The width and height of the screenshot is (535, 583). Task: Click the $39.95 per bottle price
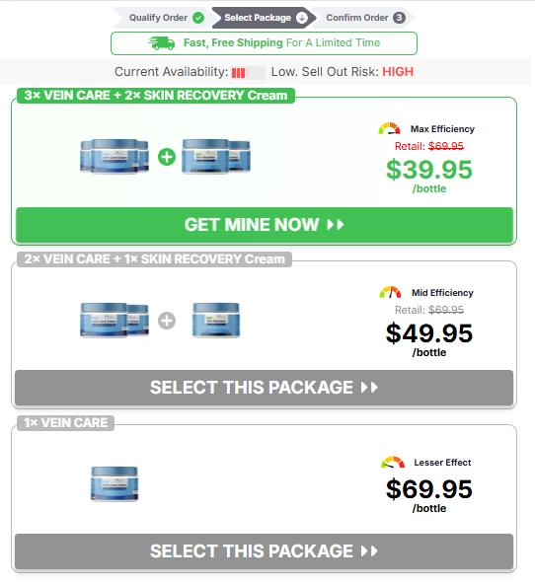pos(429,176)
